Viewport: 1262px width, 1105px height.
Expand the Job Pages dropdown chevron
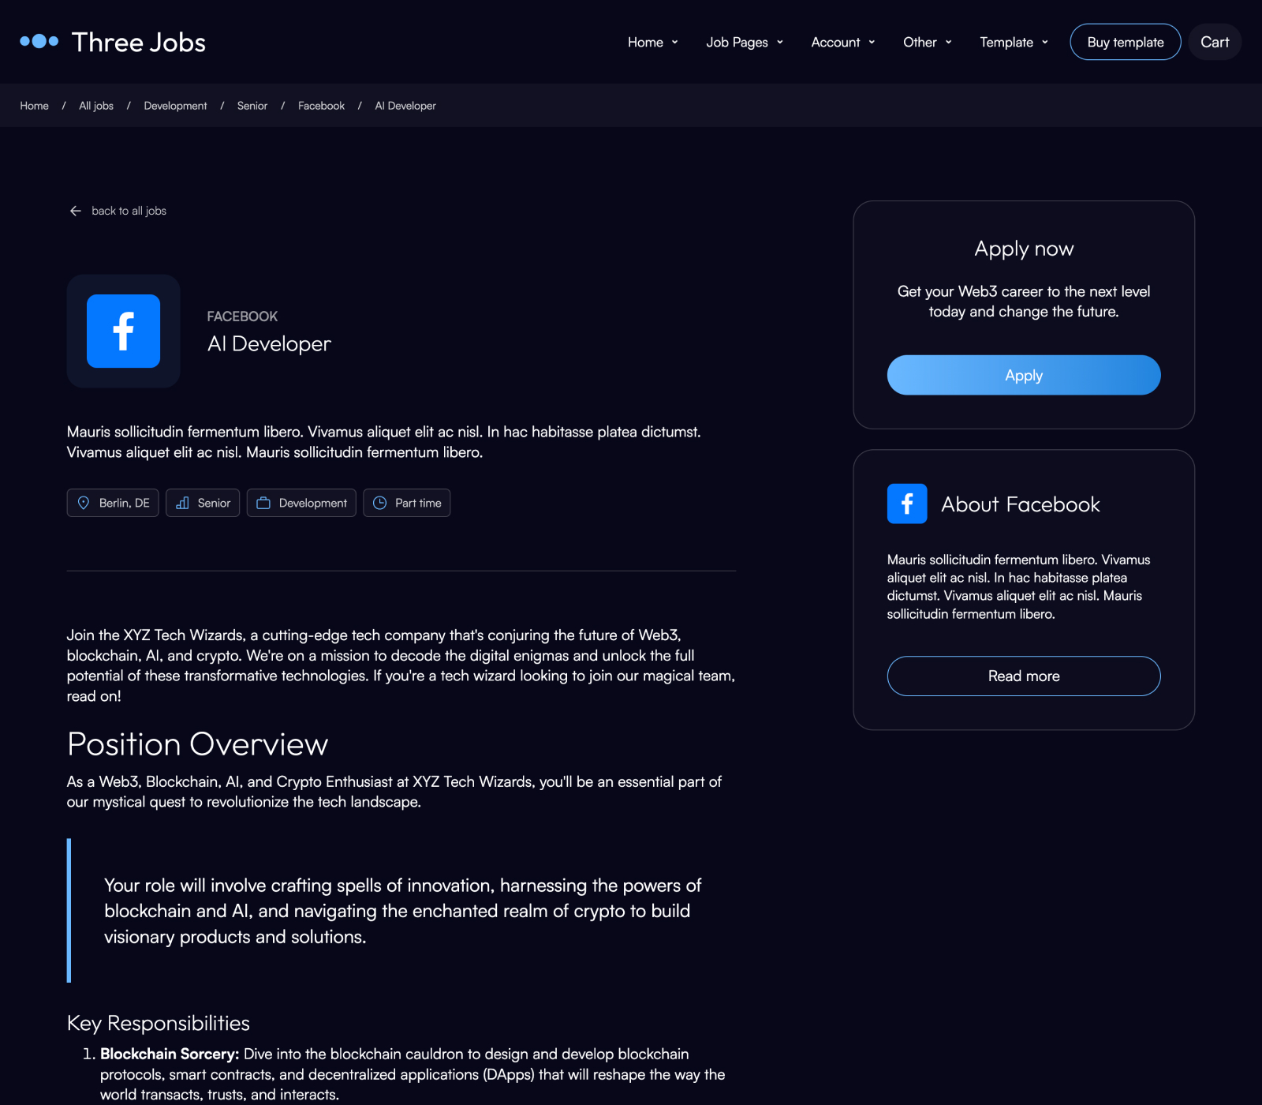pyautogui.click(x=780, y=43)
